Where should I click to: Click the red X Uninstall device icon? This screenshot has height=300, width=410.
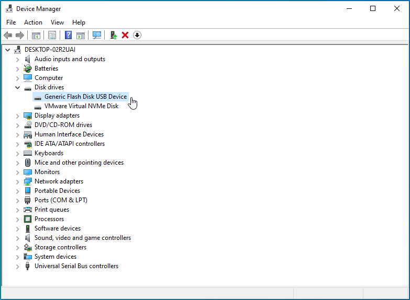125,35
